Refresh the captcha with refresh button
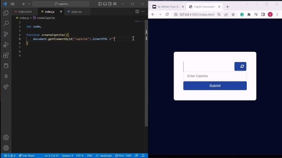This screenshot has width=282, height=158. [x=240, y=66]
